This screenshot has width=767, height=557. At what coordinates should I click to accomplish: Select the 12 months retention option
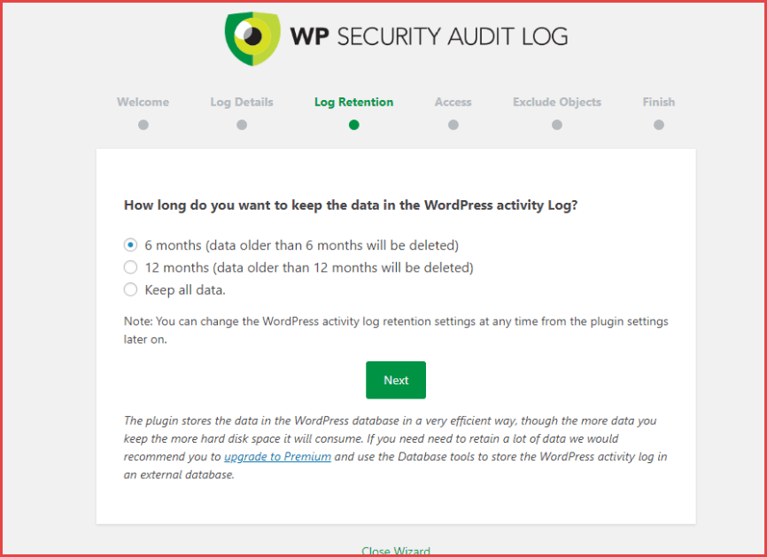click(x=130, y=267)
